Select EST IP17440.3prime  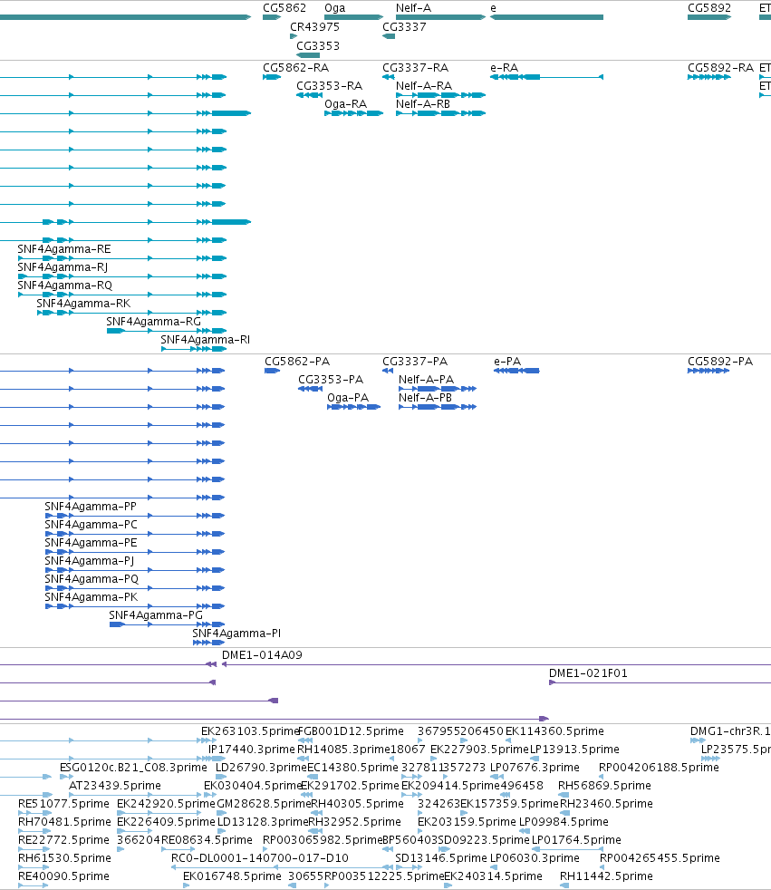[251, 750]
